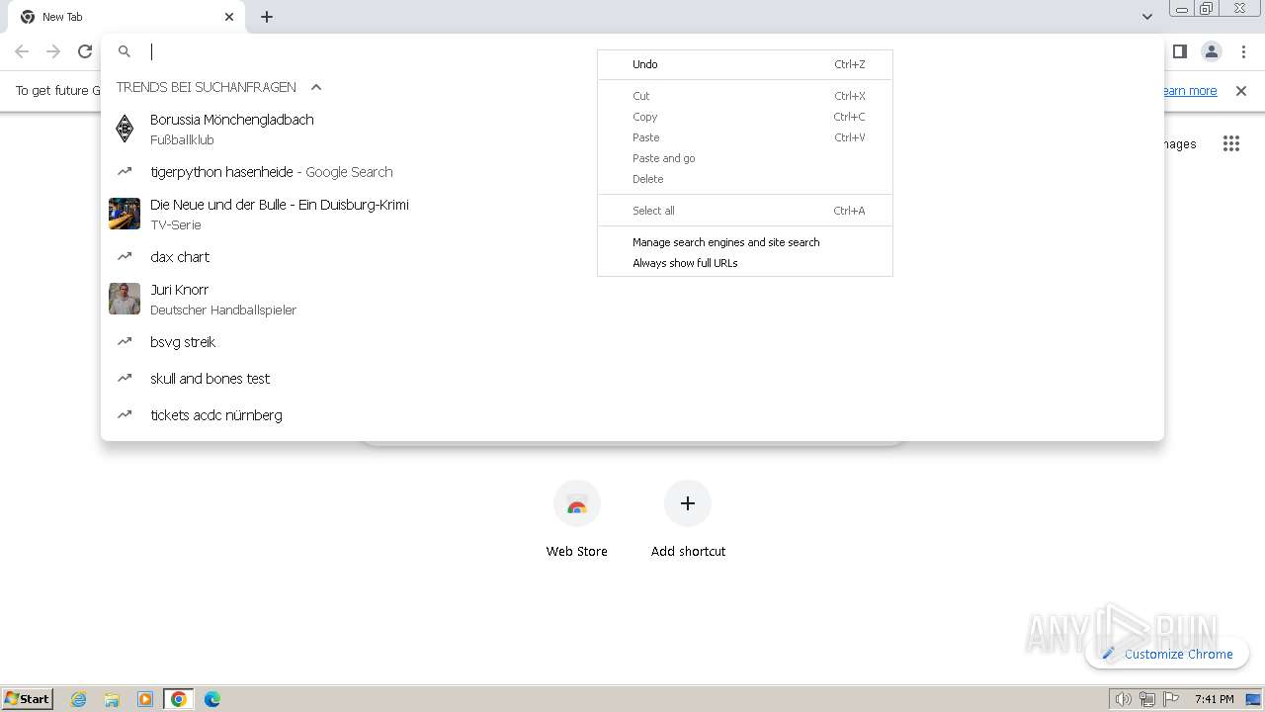The height and width of the screenshot is (712, 1265).
Task: Click the Die Neue und der Bulle thumbnail
Action: tap(125, 214)
